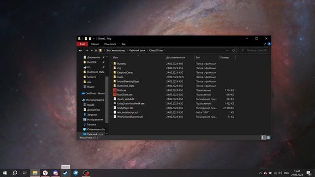Select the Bundles folder
Viewport: 315px width, 177px height.
tap(122, 63)
